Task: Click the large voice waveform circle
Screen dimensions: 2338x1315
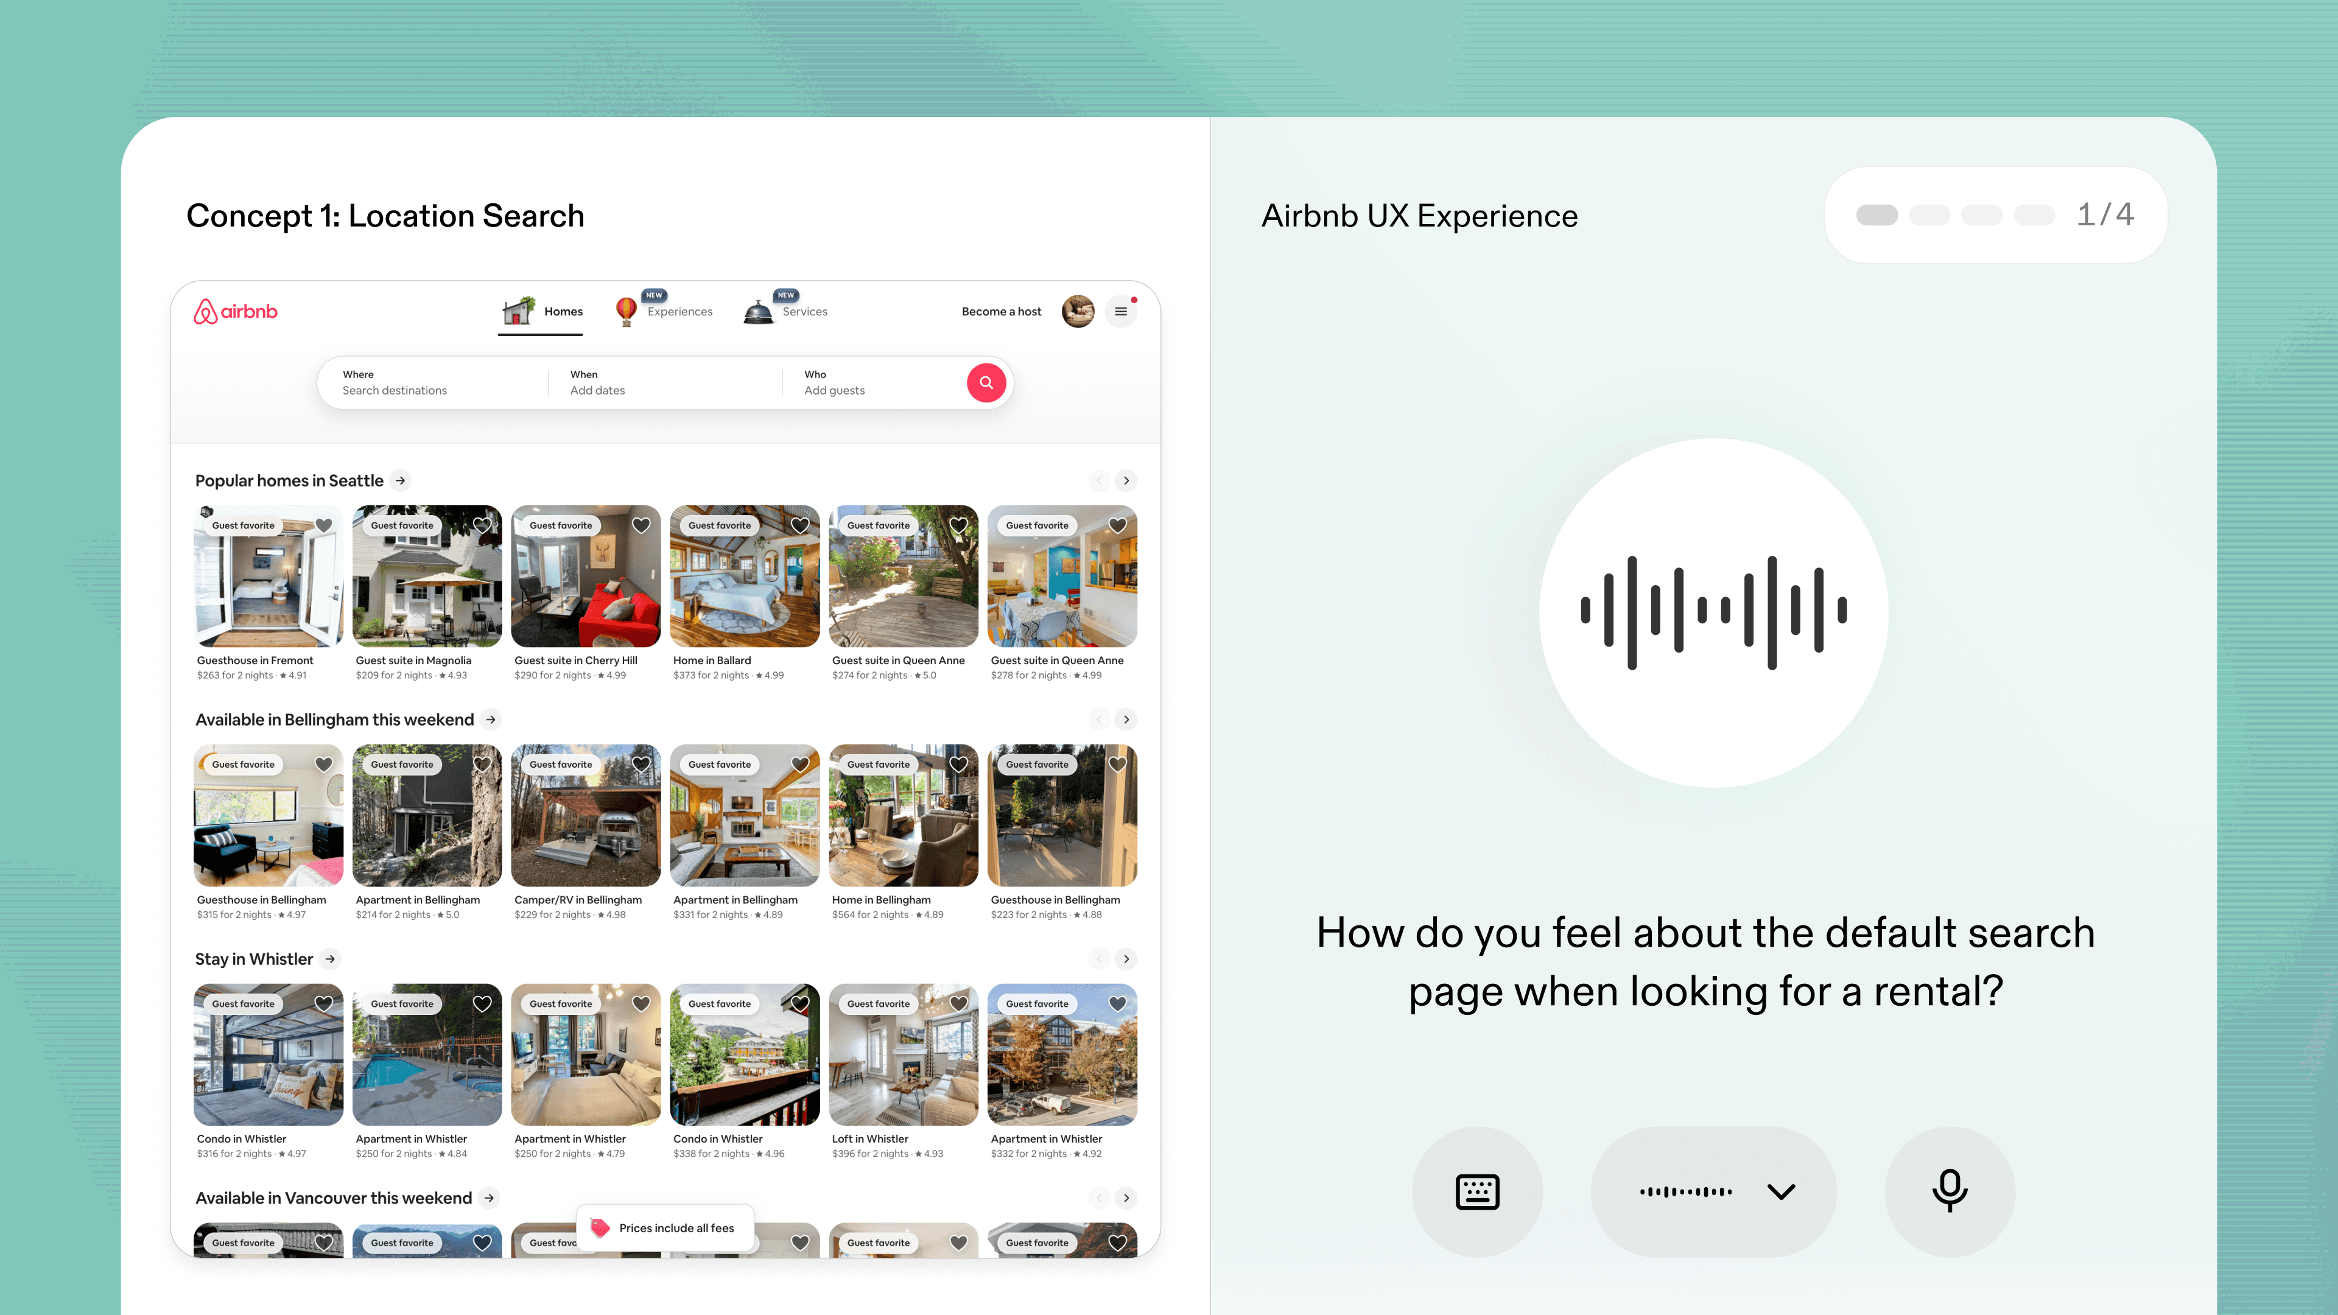Action: tap(1713, 612)
